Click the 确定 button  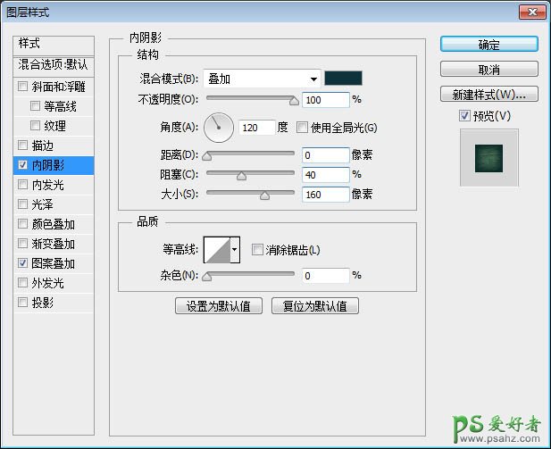[x=488, y=45]
